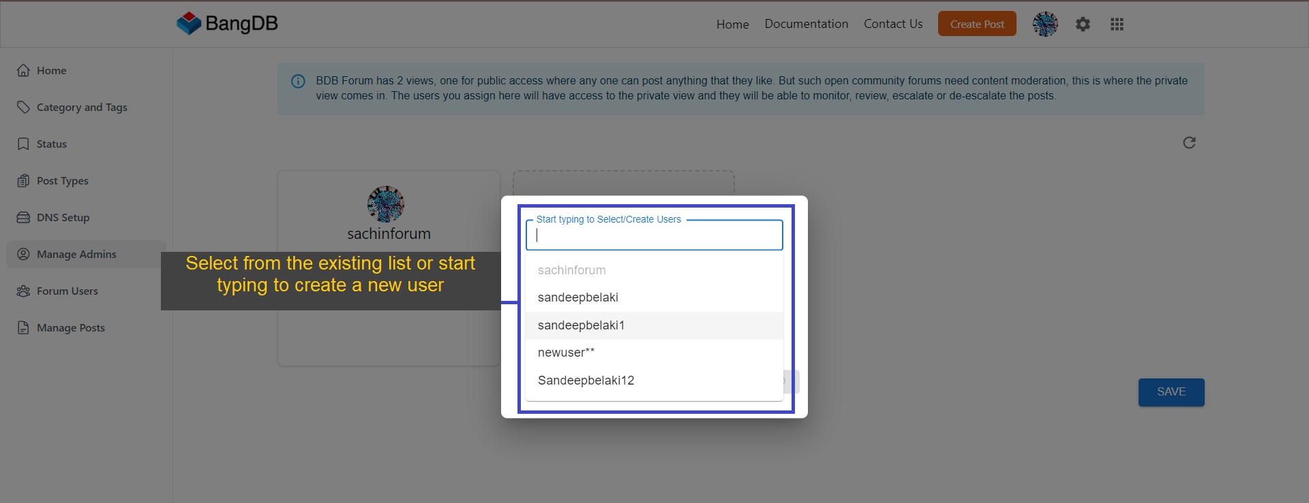Click Home in top navigation

coord(732,25)
